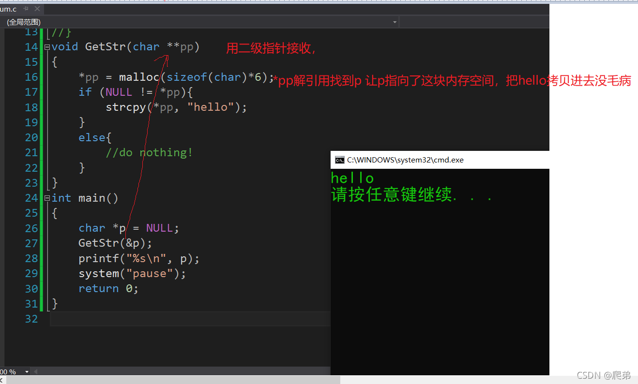Click the '//}' comment on line 13
The width and height of the screenshot is (638, 384).
click(61, 32)
